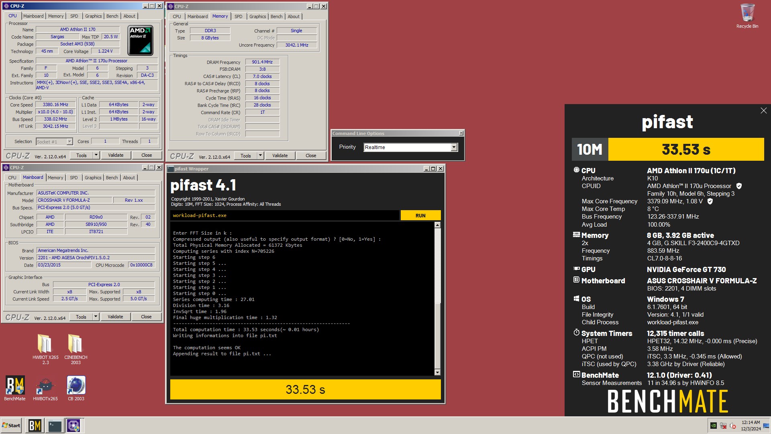Open Memory tab in CPU-Z Mainboard window
This screenshot has height=434, width=771.
point(55,178)
